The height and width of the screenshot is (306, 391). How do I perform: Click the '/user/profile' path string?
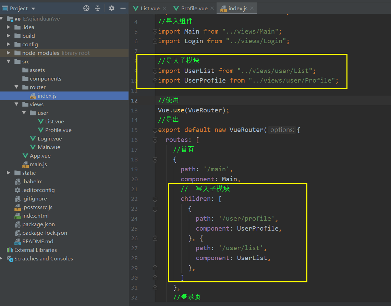[246, 219]
